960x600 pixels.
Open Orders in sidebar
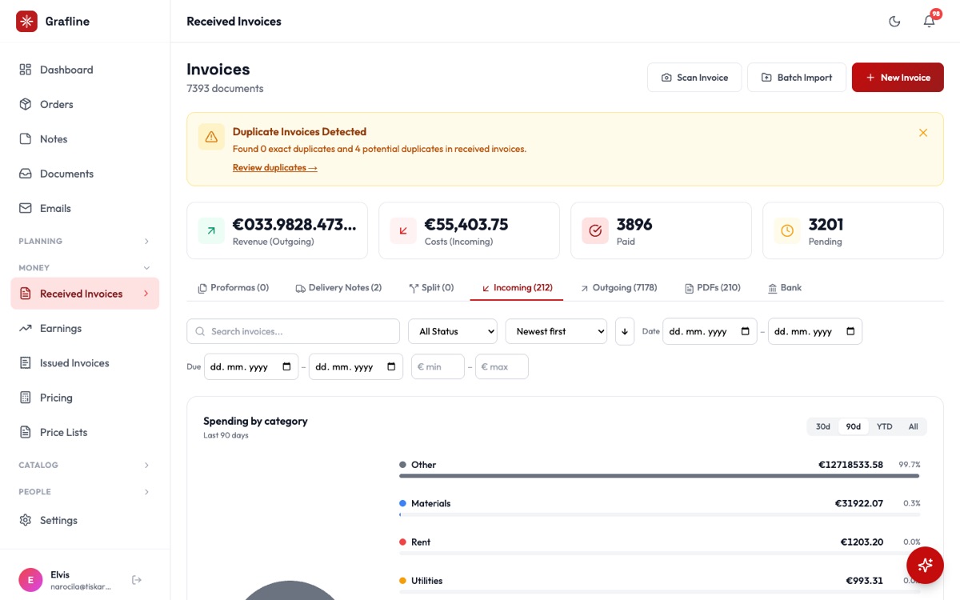[85, 104]
